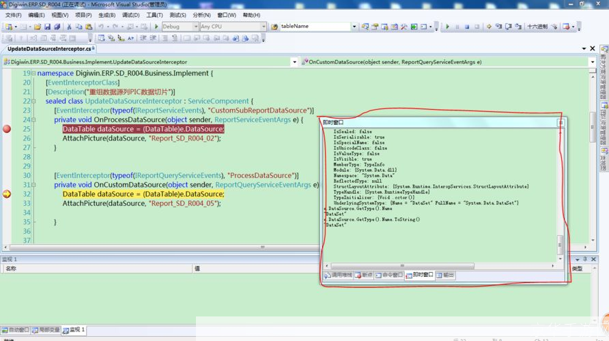Click the Save floppy disk icon
This screenshot has width=609, height=341.
[x=47, y=27]
